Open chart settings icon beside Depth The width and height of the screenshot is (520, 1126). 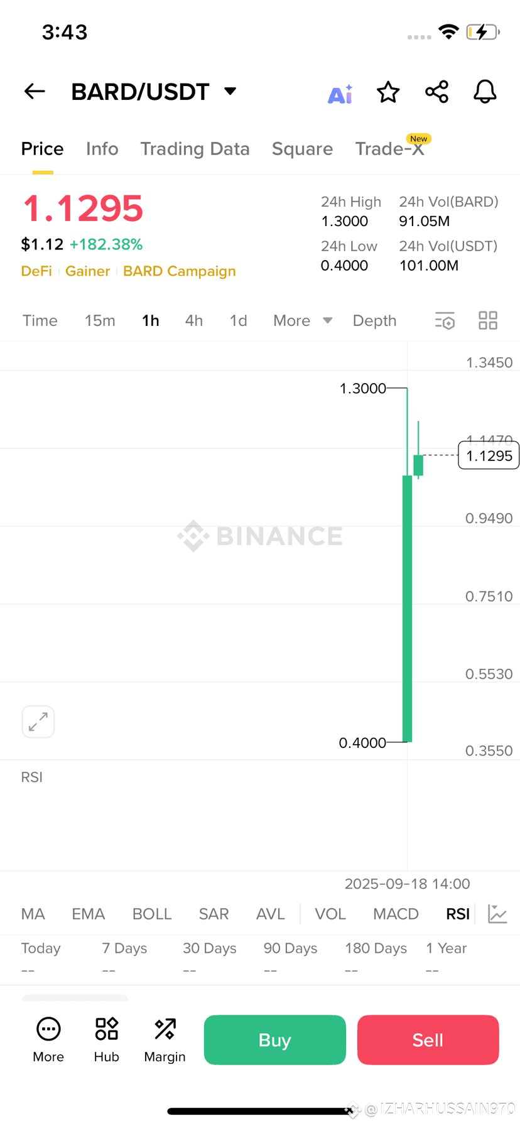pos(445,321)
